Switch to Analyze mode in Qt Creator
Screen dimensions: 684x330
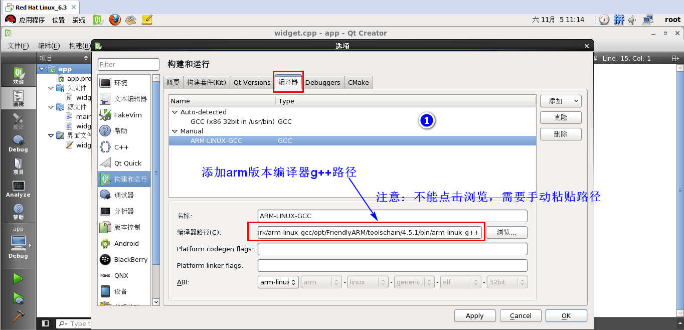[18, 189]
